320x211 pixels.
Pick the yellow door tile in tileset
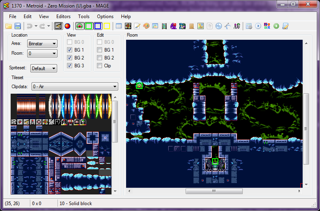(105, 106)
